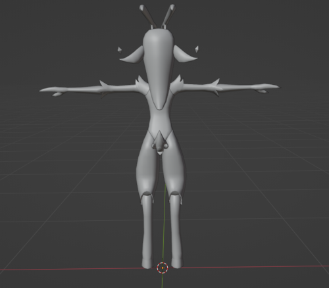
Task: Click the right floating diamond near the head
Action: coord(197,49)
